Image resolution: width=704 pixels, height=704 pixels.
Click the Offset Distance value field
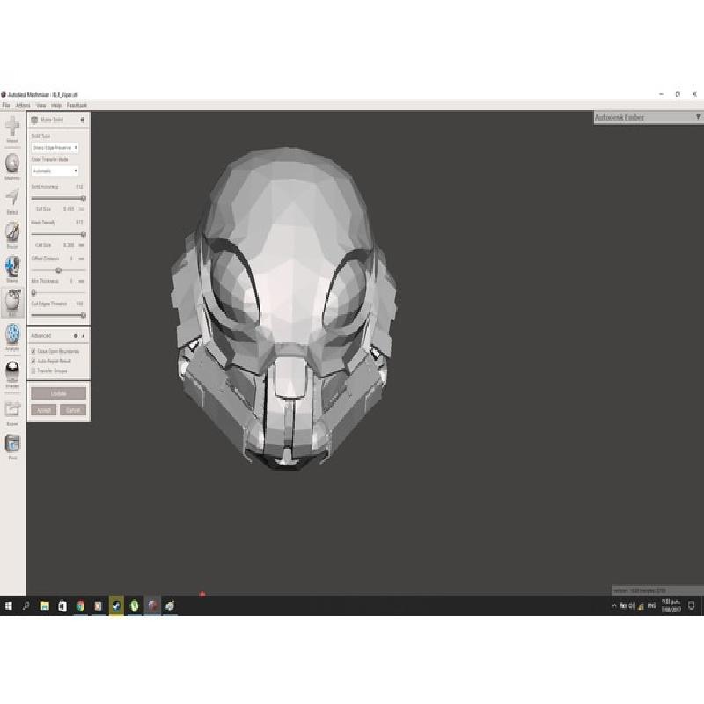tap(71, 259)
